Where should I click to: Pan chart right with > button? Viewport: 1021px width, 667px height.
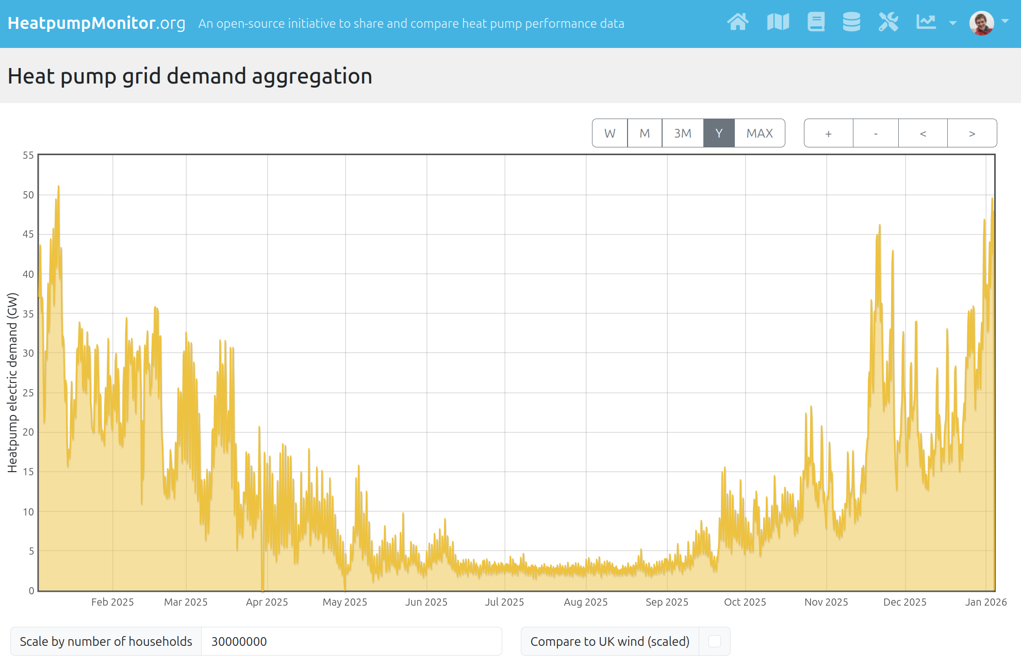tap(972, 134)
